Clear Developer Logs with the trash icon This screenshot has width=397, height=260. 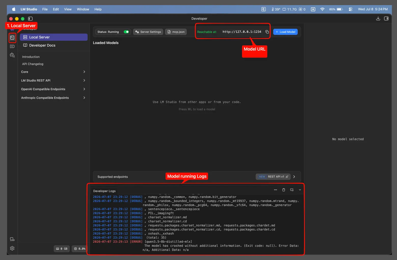[284, 190]
